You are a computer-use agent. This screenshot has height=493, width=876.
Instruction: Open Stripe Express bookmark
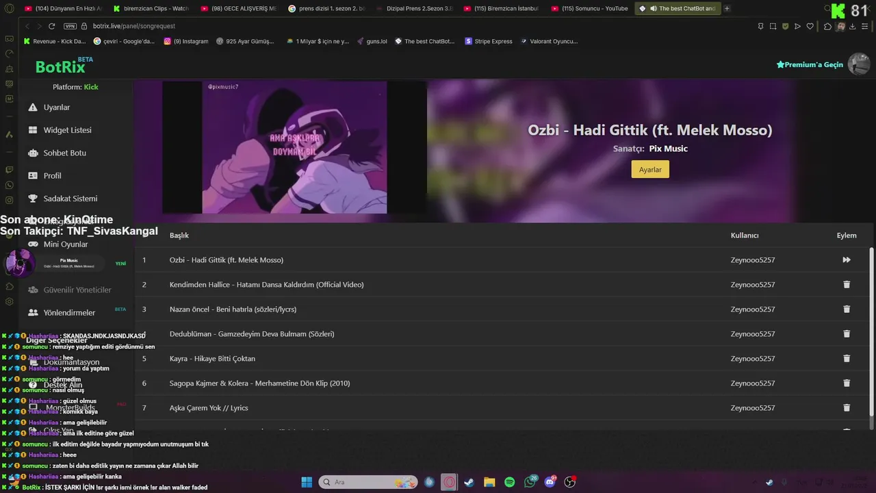[489, 41]
